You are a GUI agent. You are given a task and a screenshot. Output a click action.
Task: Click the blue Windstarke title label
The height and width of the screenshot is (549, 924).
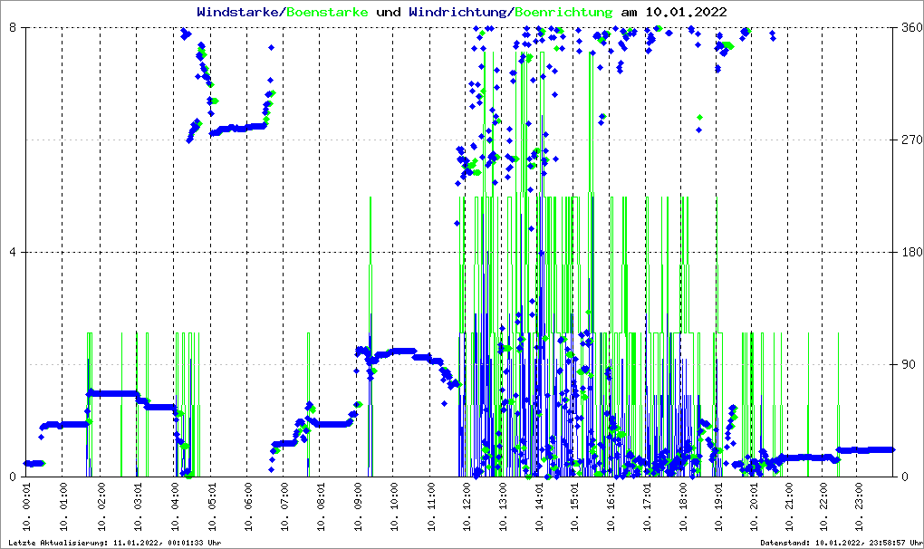tap(239, 13)
